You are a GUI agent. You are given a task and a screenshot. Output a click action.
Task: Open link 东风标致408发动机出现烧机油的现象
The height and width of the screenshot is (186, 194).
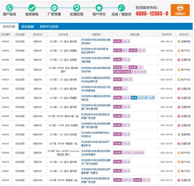point(96,60)
